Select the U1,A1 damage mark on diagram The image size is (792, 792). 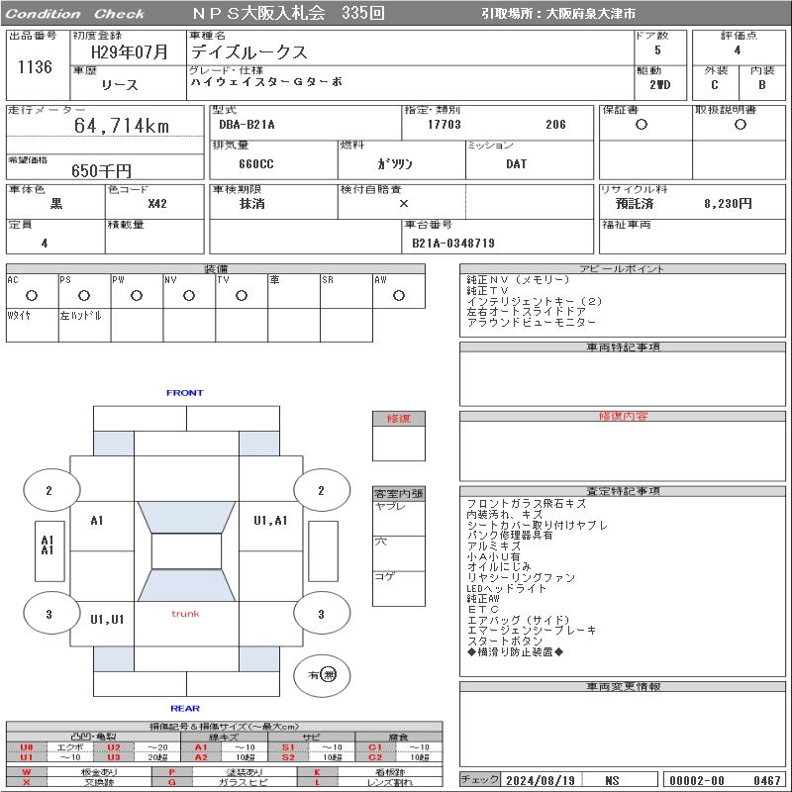270,521
